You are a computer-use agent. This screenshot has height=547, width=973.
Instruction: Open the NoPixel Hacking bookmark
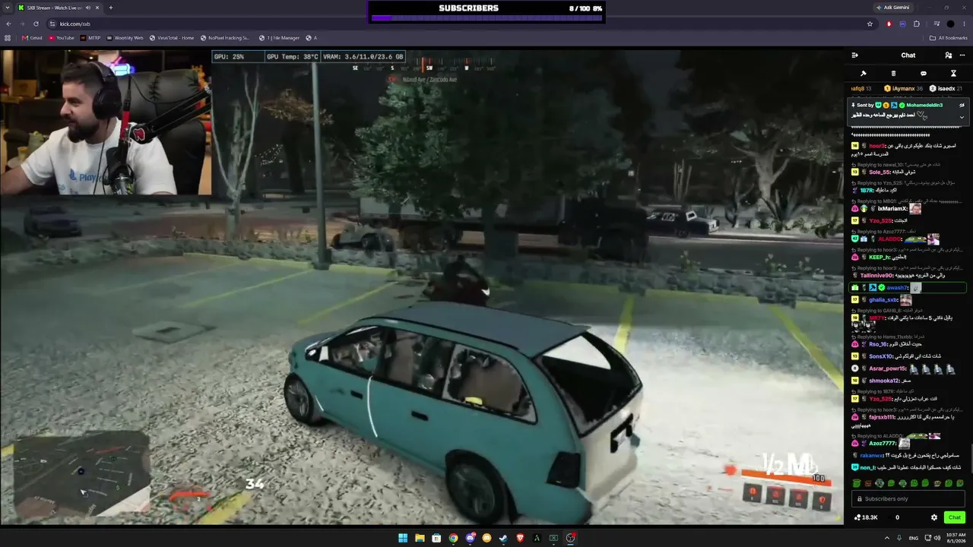tap(225, 38)
